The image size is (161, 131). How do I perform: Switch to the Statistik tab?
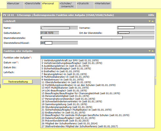pyautogui.click(x=85, y=5)
